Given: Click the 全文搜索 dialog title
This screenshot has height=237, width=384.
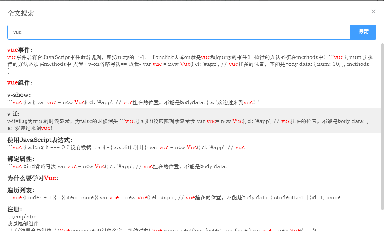Looking at the screenshot, I should 20,13.
